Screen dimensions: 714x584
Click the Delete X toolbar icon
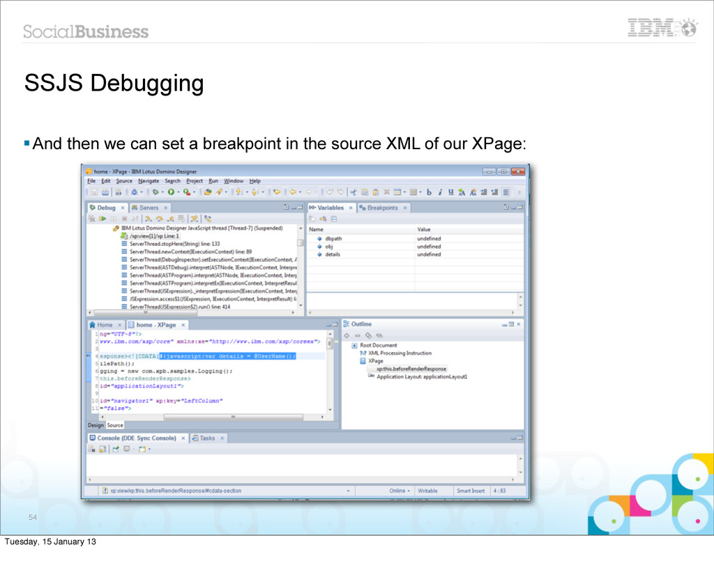[386, 192]
